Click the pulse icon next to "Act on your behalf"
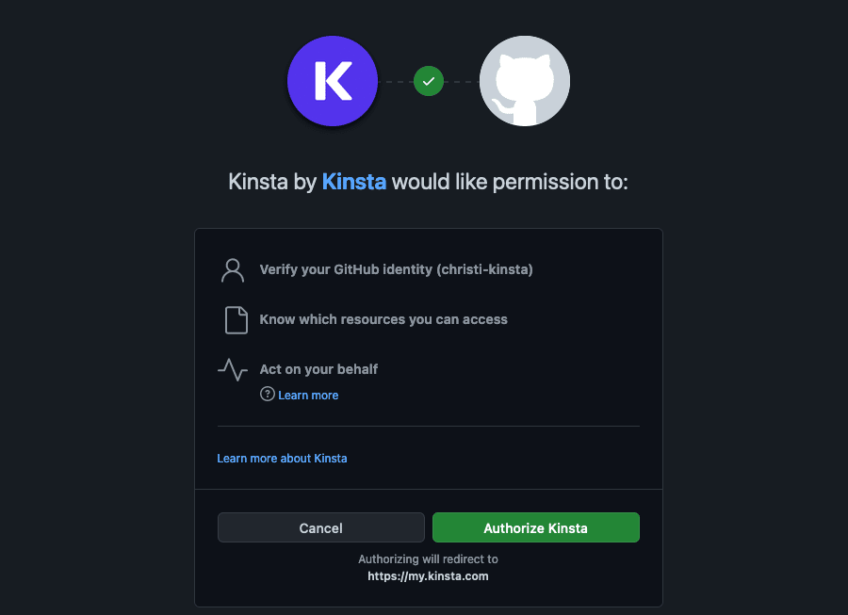The height and width of the screenshot is (615, 848). pyautogui.click(x=233, y=369)
